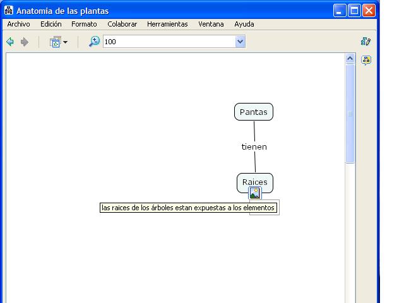The image size is (404, 303).
Task: Click the vertical scrollbar up arrow
Action: pyautogui.click(x=350, y=59)
